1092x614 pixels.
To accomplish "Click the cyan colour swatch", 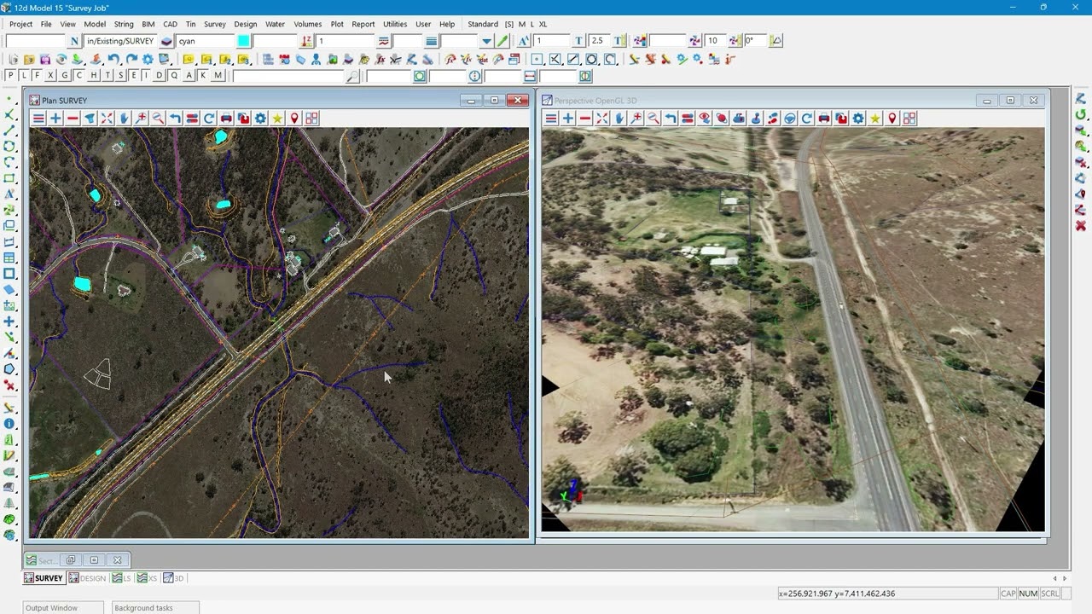I will (x=244, y=41).
